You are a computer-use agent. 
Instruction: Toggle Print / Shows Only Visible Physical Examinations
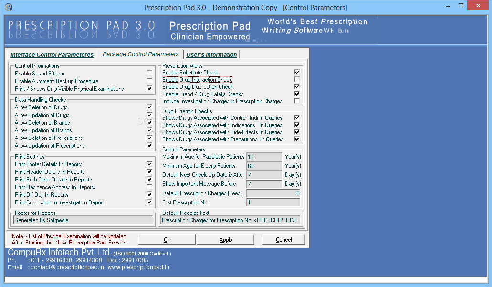click(x=149, y=88)
